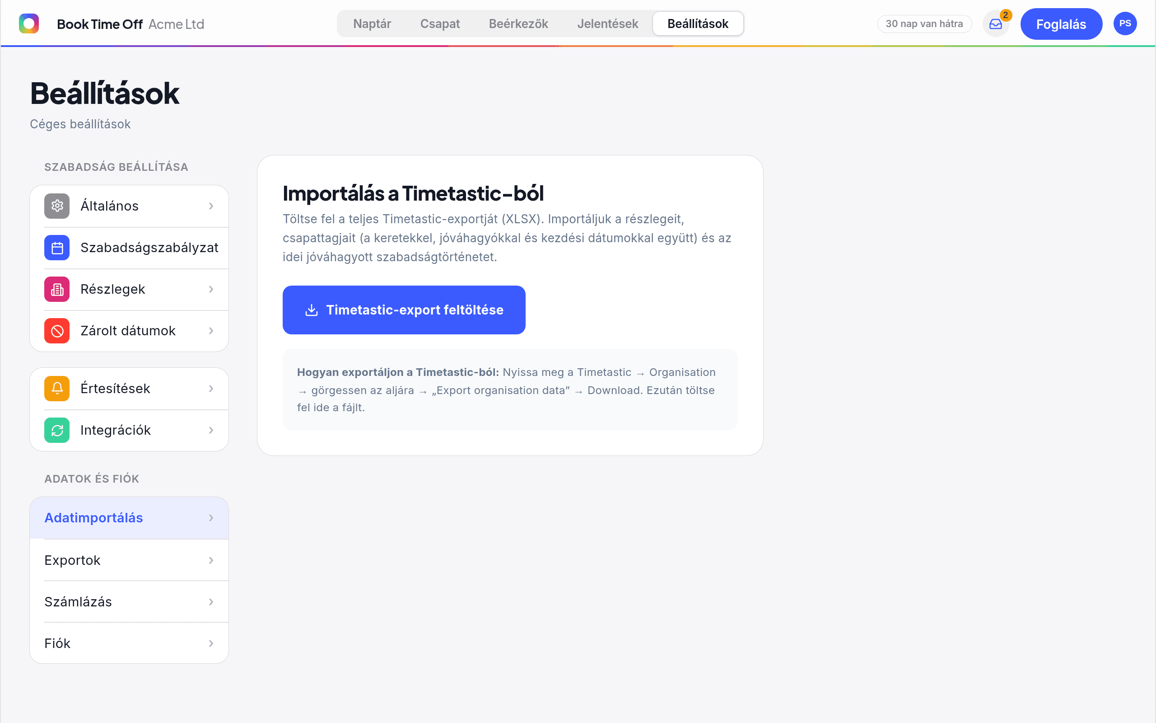Image resolution: width=1156 pixels, height=723 pixels.
Task: Click the blocked icon for Zárolt dátumok
Action: [x=57, y=331]
